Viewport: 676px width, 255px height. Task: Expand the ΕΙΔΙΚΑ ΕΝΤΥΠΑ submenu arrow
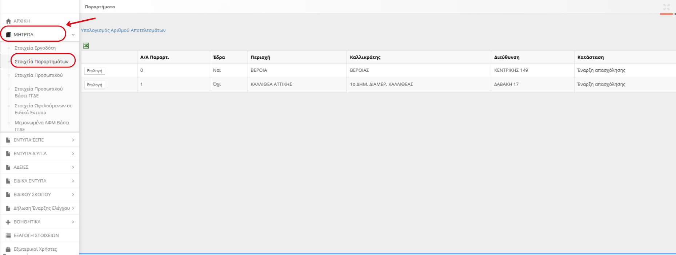[73, 181]
